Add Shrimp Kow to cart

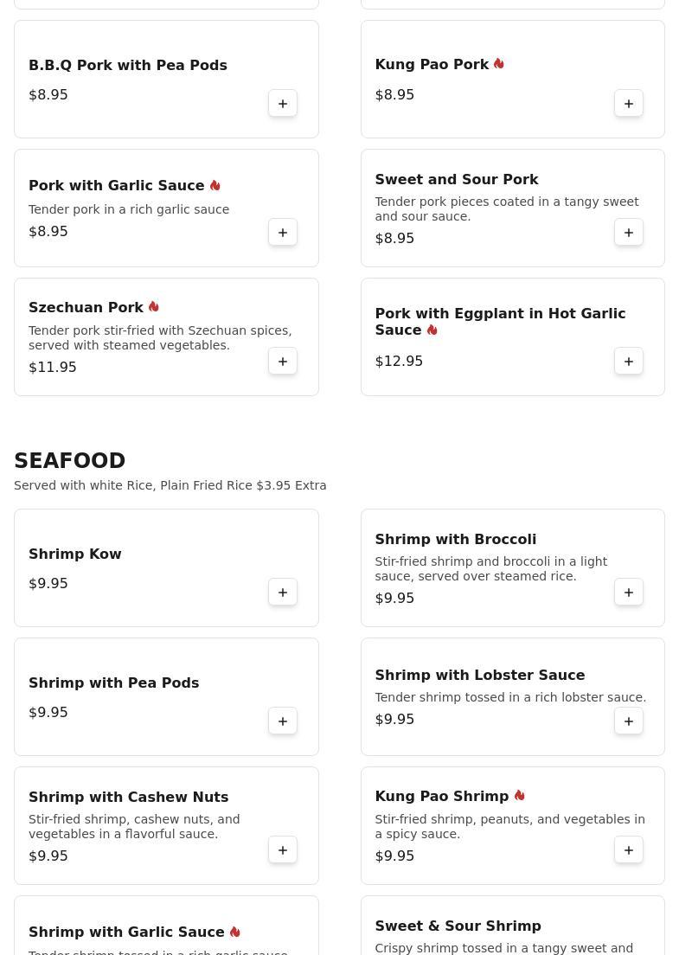(283, 593)
